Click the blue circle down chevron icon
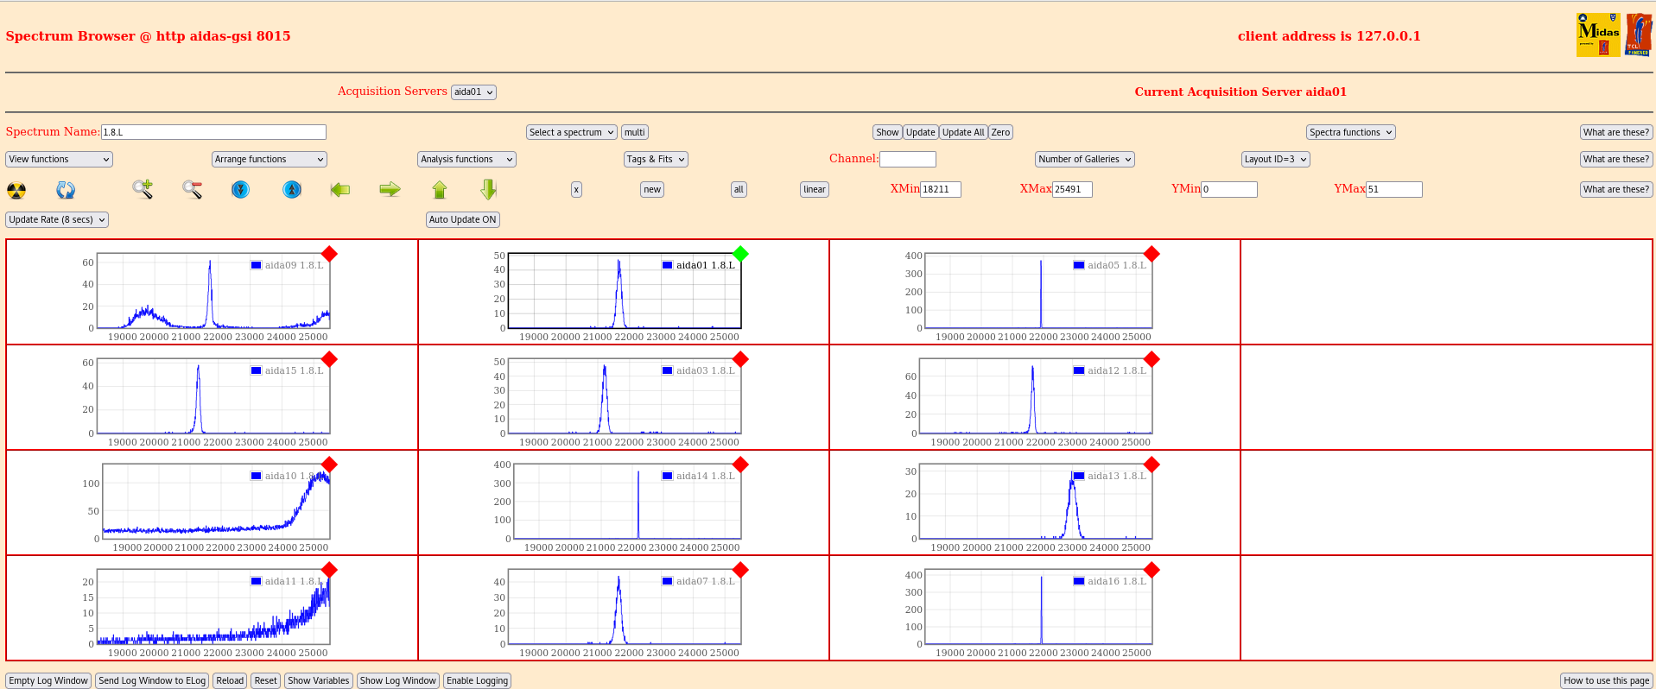1656x689 pixels. click(x=241, y=189)
